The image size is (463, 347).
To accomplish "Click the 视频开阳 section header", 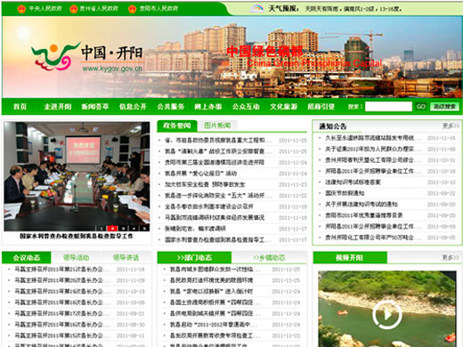I will point(350,257).
